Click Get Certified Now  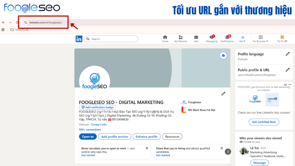pos(264,122)
